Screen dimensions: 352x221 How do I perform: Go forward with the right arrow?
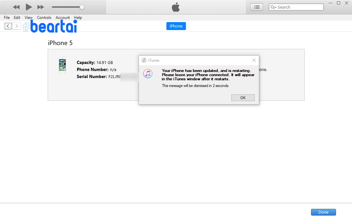click(17, 26)
